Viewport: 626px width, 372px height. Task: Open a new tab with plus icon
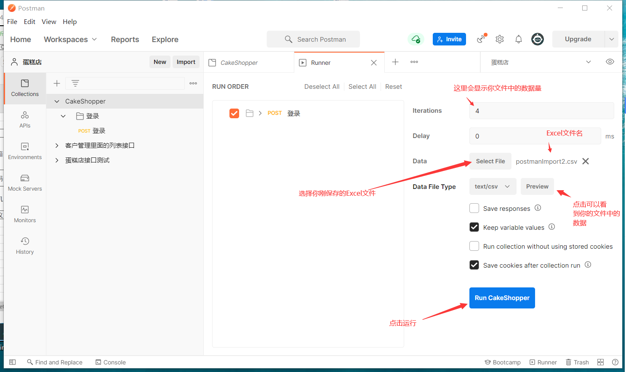coord(395,62)
